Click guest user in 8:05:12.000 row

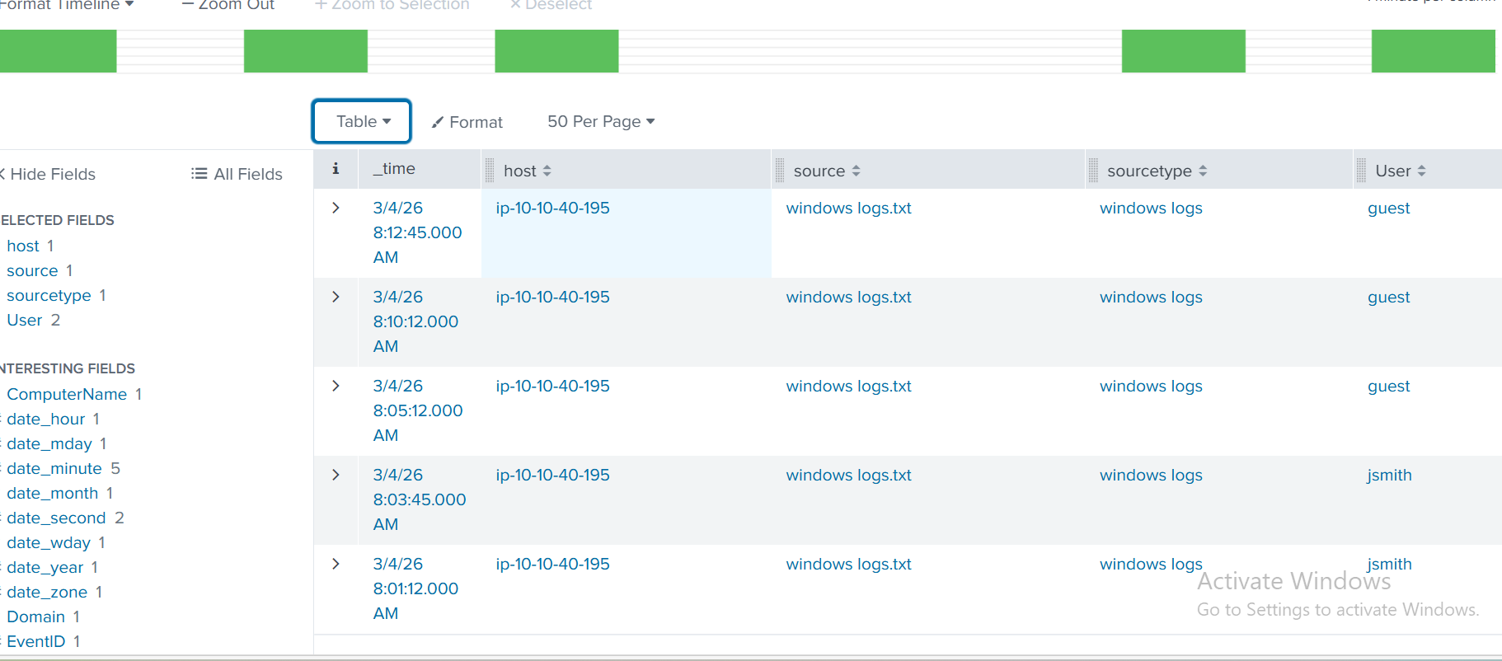tap(1388, 386)
